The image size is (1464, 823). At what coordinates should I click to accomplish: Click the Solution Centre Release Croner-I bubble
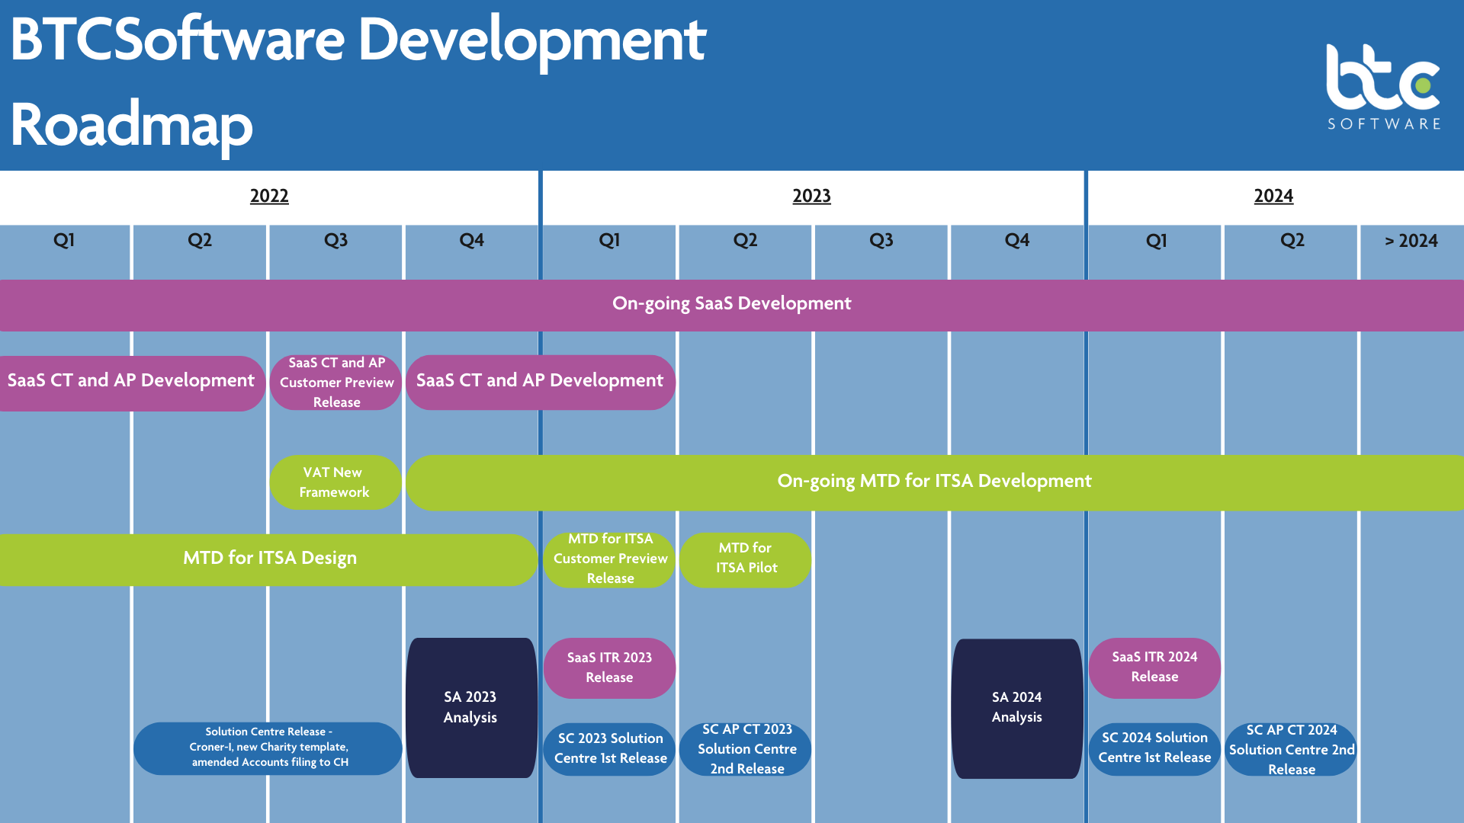click(268, 748)
